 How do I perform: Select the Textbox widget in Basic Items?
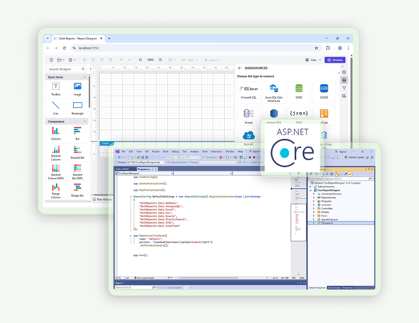coord(56,89)
